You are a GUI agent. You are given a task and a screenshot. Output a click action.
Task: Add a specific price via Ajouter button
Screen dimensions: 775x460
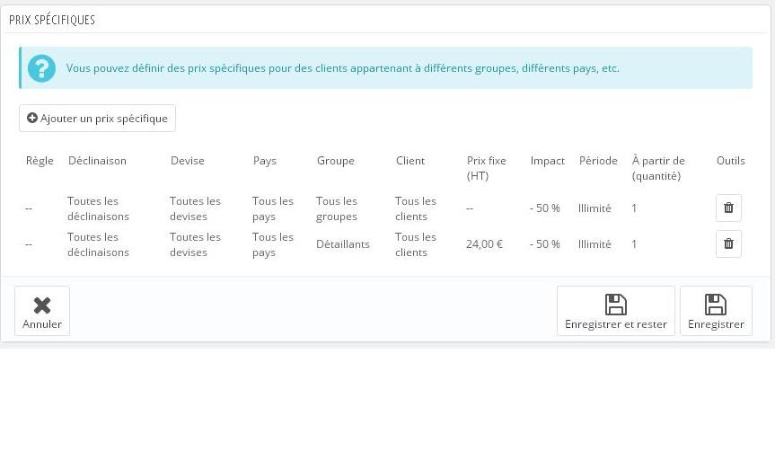pyautogui.click(x=97, y=119)
